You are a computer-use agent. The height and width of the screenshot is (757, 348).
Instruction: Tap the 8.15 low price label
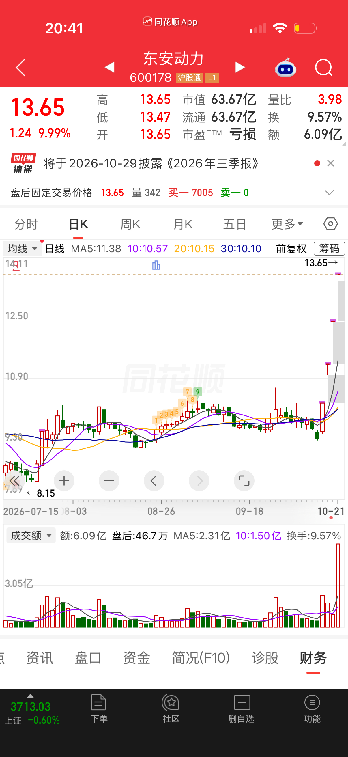pos(41,493)
